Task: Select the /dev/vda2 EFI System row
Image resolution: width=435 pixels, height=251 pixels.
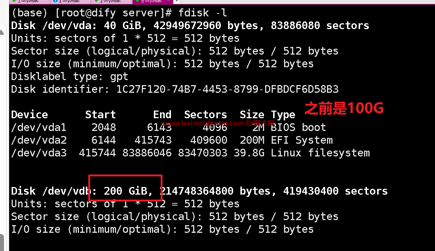Action: tap(172, 140)
